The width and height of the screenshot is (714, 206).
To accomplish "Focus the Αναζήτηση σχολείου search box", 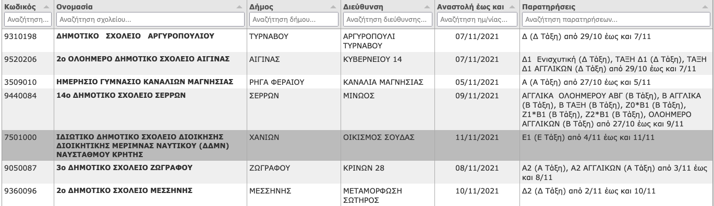I will (150, 19).
